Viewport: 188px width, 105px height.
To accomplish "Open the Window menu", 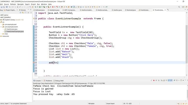I will pos(44,4).
